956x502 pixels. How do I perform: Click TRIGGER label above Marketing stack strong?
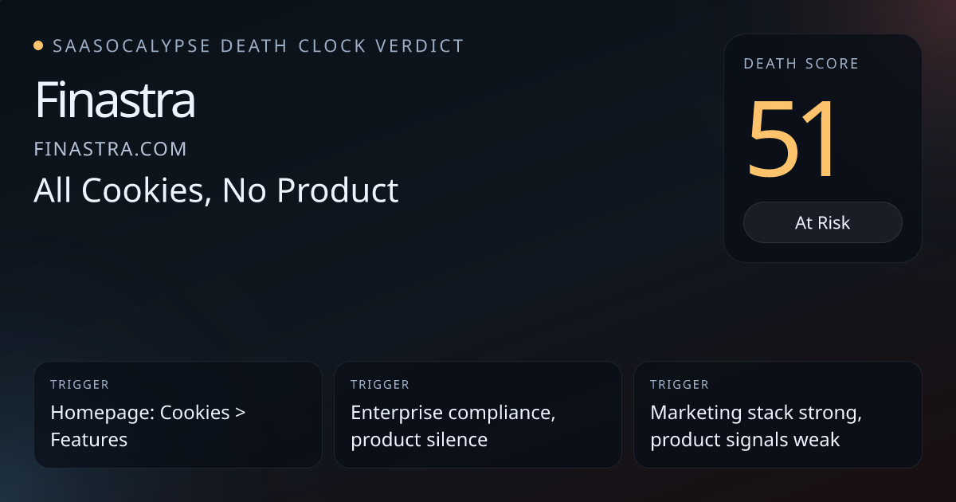point(680,385)
